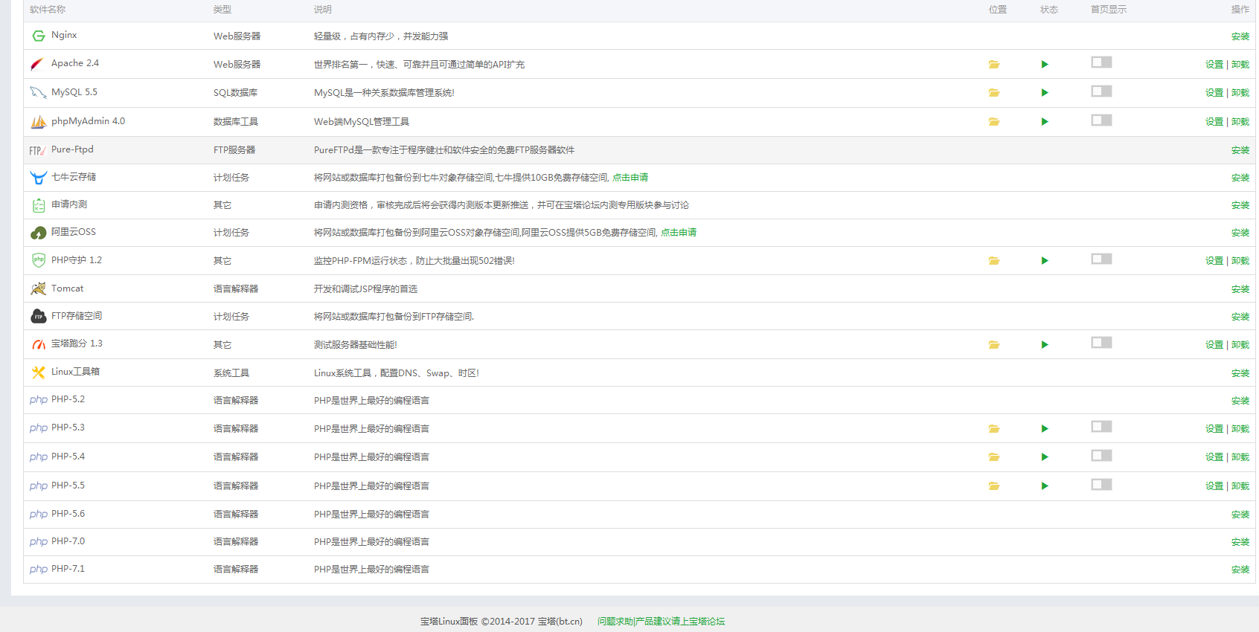The width and height of the screenshot is (1259, 632).
Task: Click the Tomcat cat logo icon
Action: point(38,288)
